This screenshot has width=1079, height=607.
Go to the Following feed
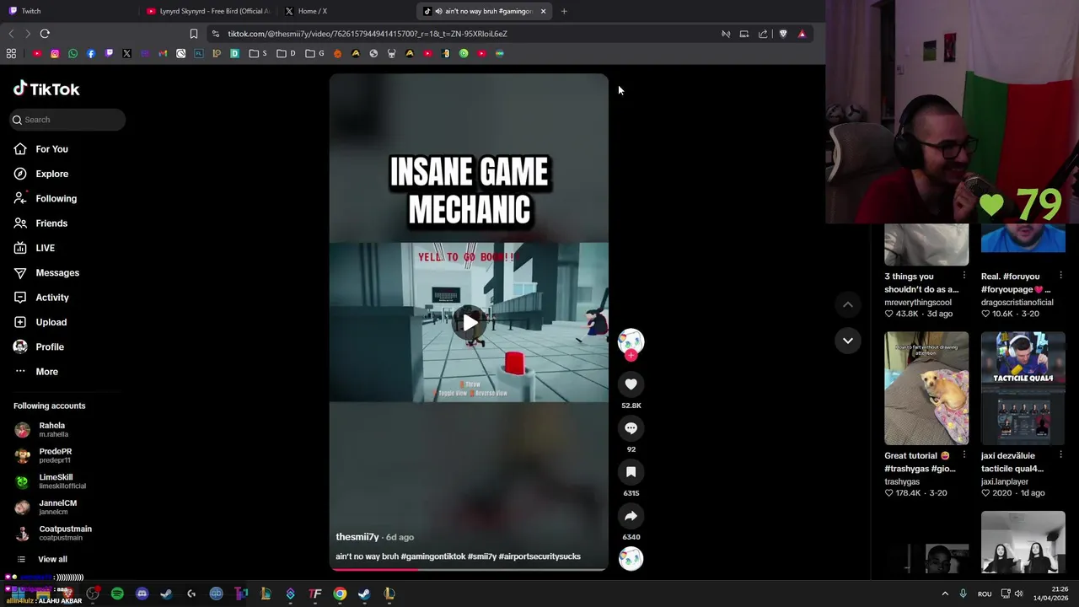pyautogui.click(x=45, y=198)
